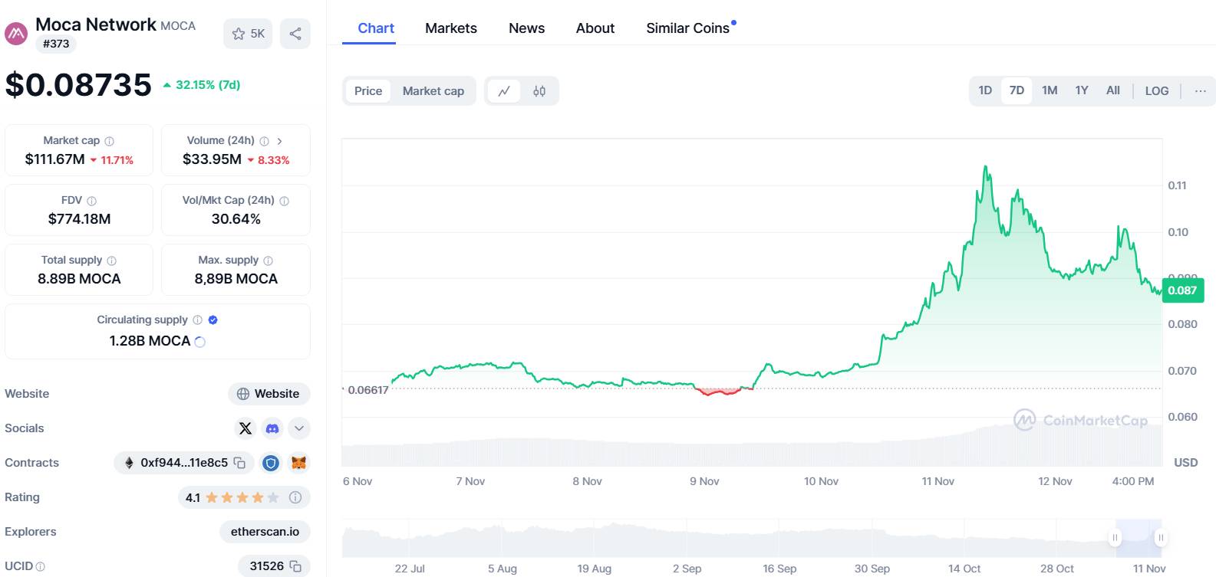Select the Price chart toggle
The image size is (1216, 577).
pos(368,91)
